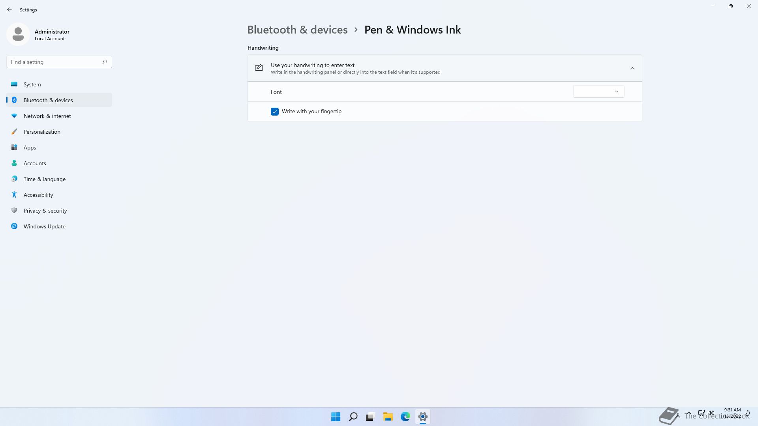This screenshot has height=426, width=758.
Task: Launch File Explorer from the taskbar
Action: click(x=388, y=417)
